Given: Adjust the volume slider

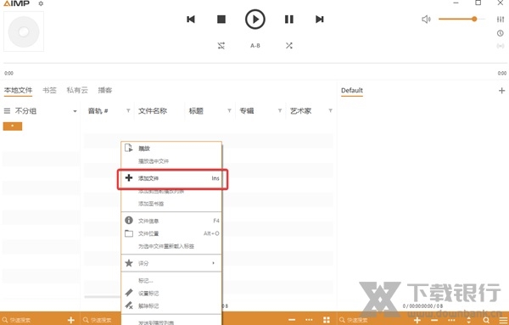Looking at the screenshot, I should tap(461, 20).
